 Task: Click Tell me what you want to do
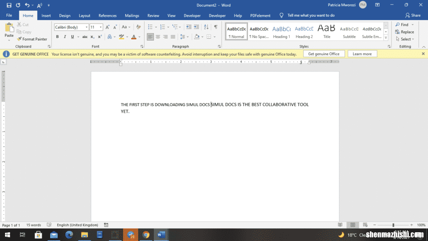[x=311, y=15]
